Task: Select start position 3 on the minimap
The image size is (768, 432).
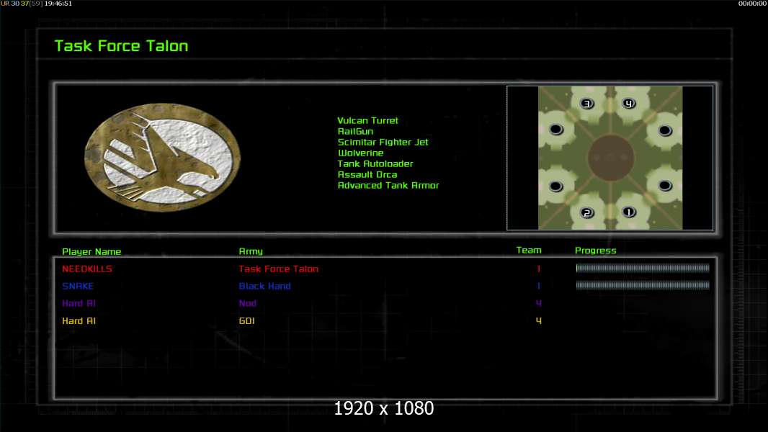Action: pos(586,104)
